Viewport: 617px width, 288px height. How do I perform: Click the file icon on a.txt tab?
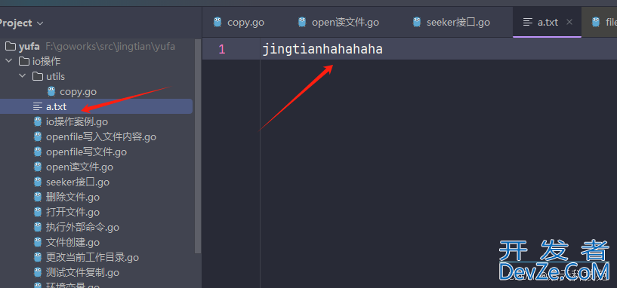(x=528, y=22)
